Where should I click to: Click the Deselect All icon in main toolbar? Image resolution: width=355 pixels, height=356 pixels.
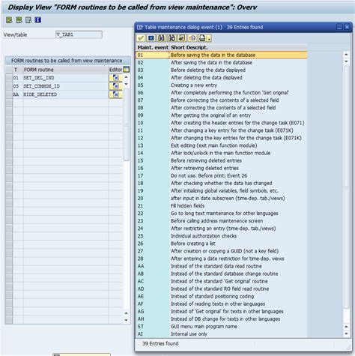point(28,20)
